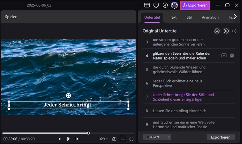
Task: Expand the BROWN preset selector
Action: [x=157, y=137]
